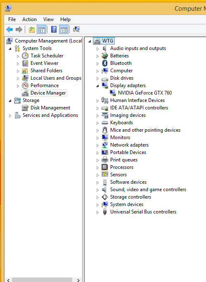Screen dimensions: 206x282
Task: Toggle the Show/Hide Console Tree toolbar button
Action: tap(42, 29)
